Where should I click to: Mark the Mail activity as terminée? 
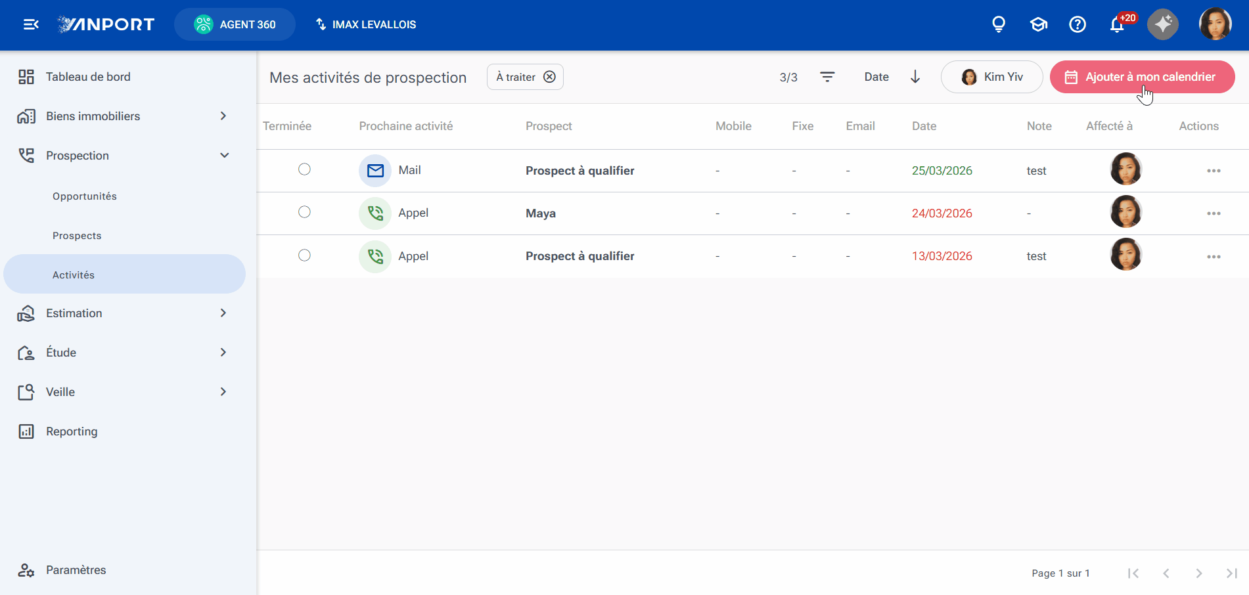tap(304, 169)
